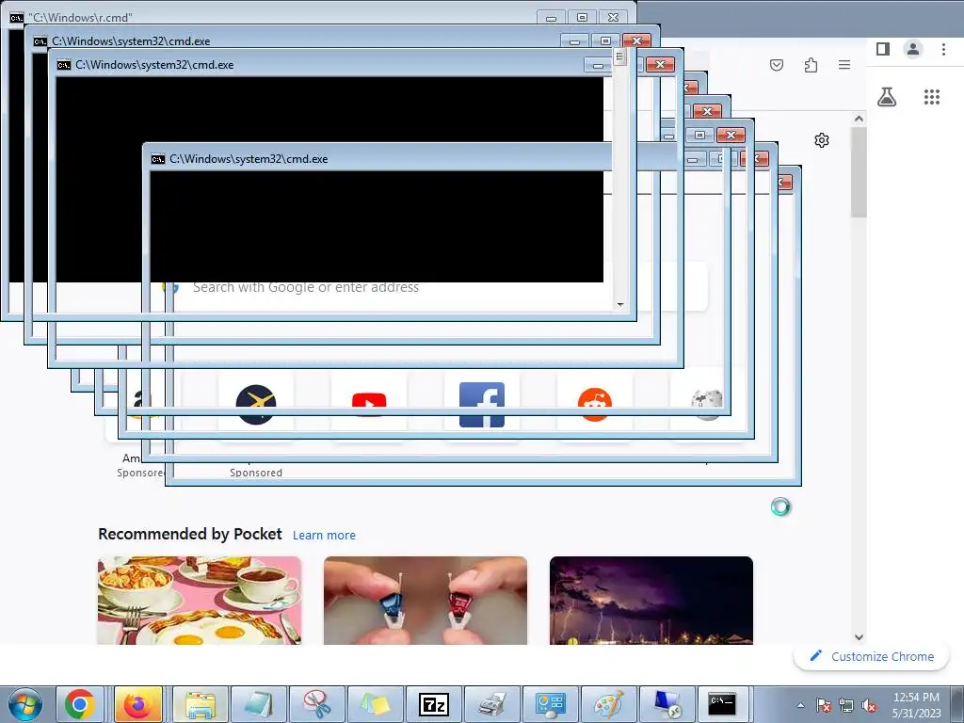Open the Action Center flag icon
This screenshot has width=964, height=723.
[x=823, y=705]
